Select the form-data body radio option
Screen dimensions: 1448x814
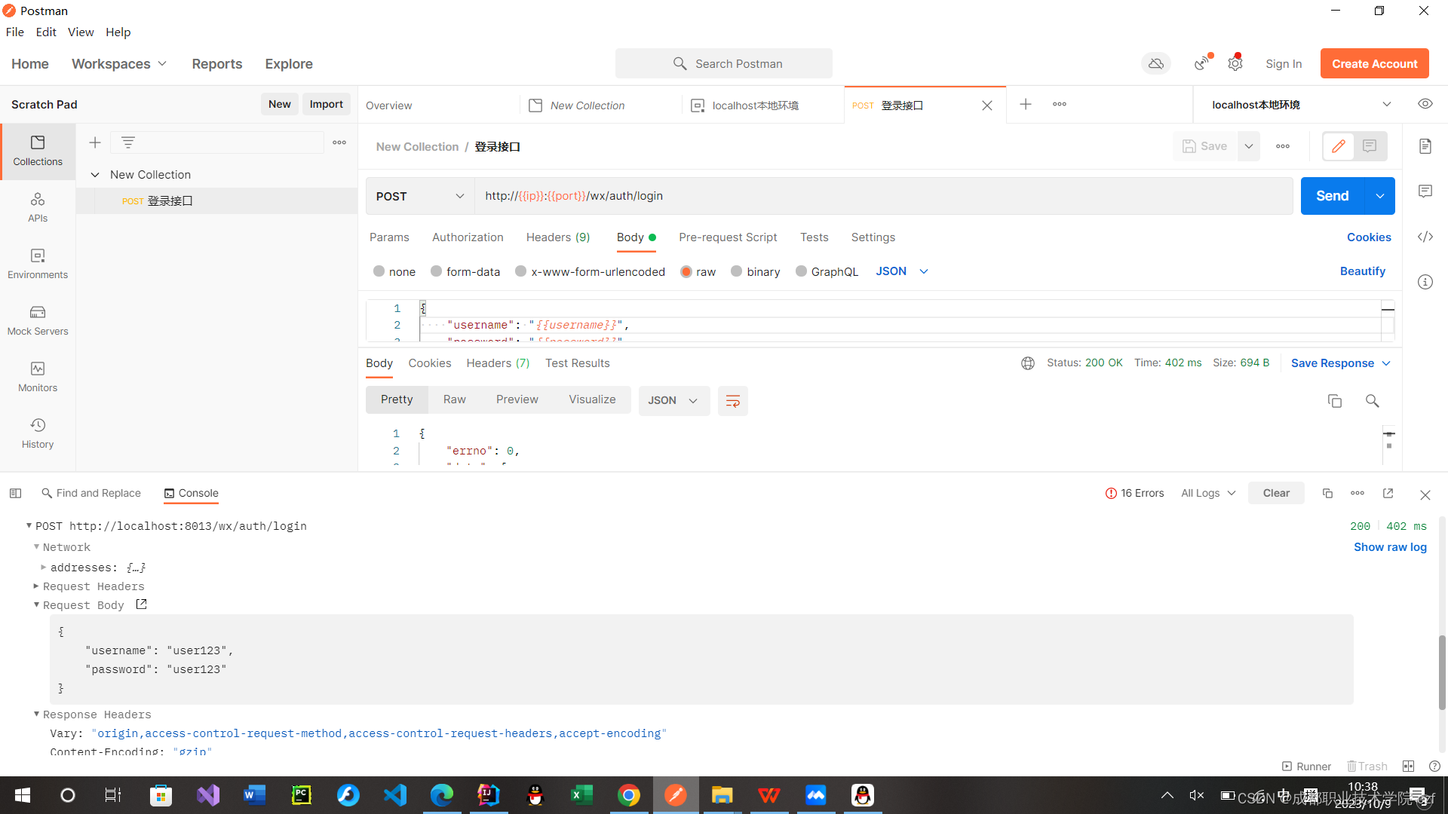(x=437, y=271)
